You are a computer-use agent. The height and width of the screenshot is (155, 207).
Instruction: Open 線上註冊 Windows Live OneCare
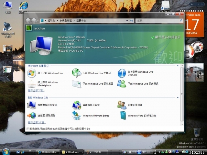pyautogui.click(x=135, y=73)
